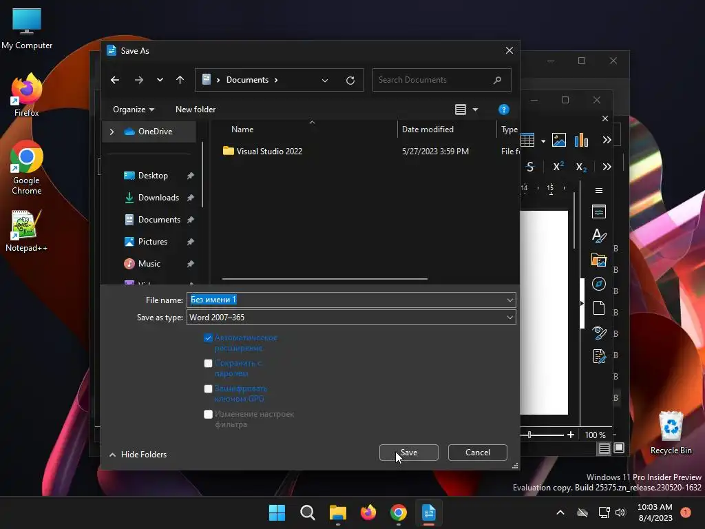
Task: Toggle strikethrough formatting in Writer
Action: 530,167
